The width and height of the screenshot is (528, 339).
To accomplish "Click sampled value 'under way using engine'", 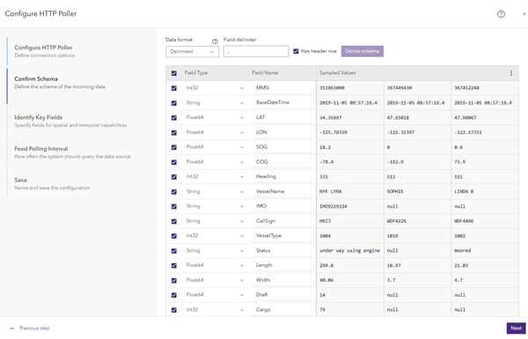I will coord(349,251).
